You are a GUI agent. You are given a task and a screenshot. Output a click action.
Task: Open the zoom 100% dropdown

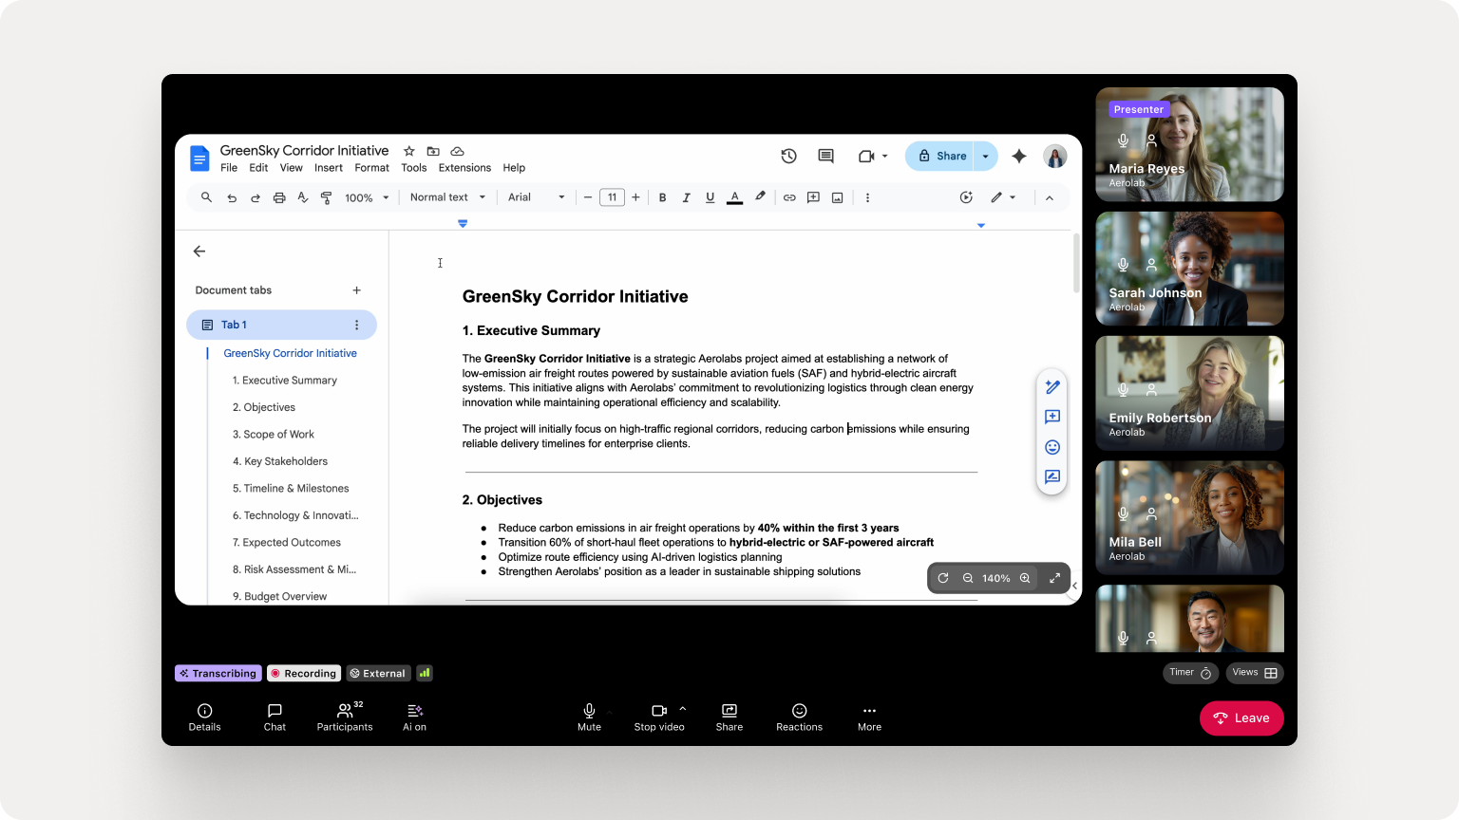[x=367, y=197]
